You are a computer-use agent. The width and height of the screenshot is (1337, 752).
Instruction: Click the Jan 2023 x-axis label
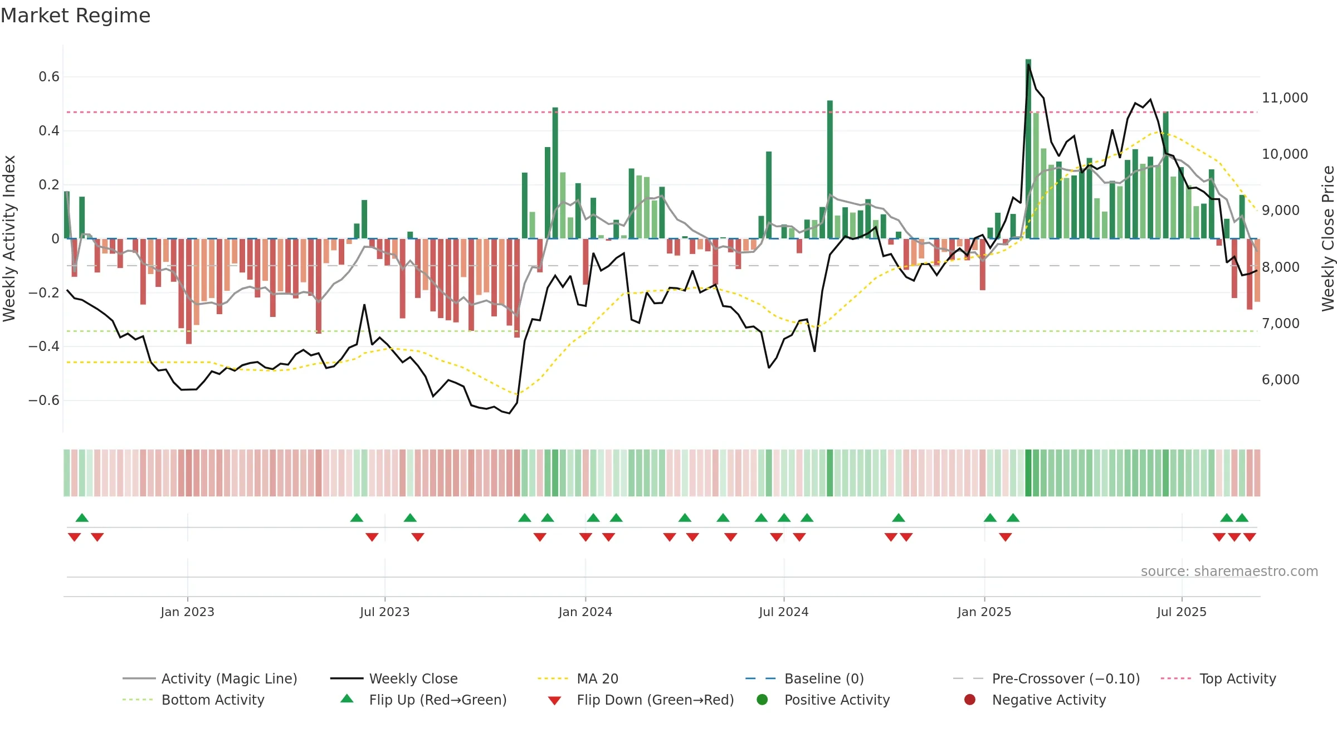click(187, 612)
